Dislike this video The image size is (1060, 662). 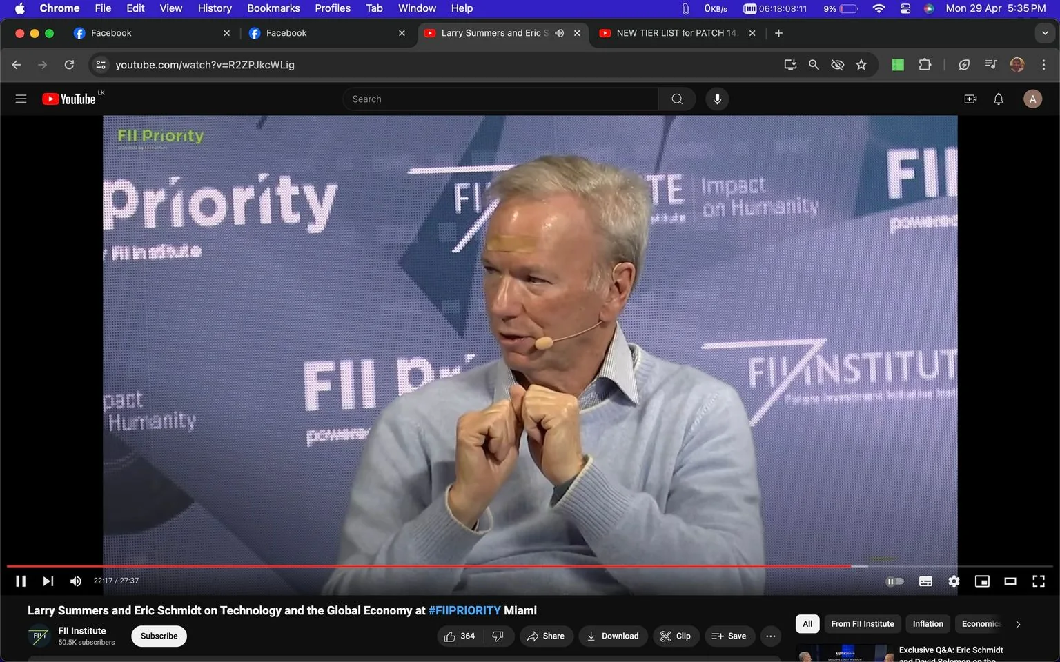(499, 636)
